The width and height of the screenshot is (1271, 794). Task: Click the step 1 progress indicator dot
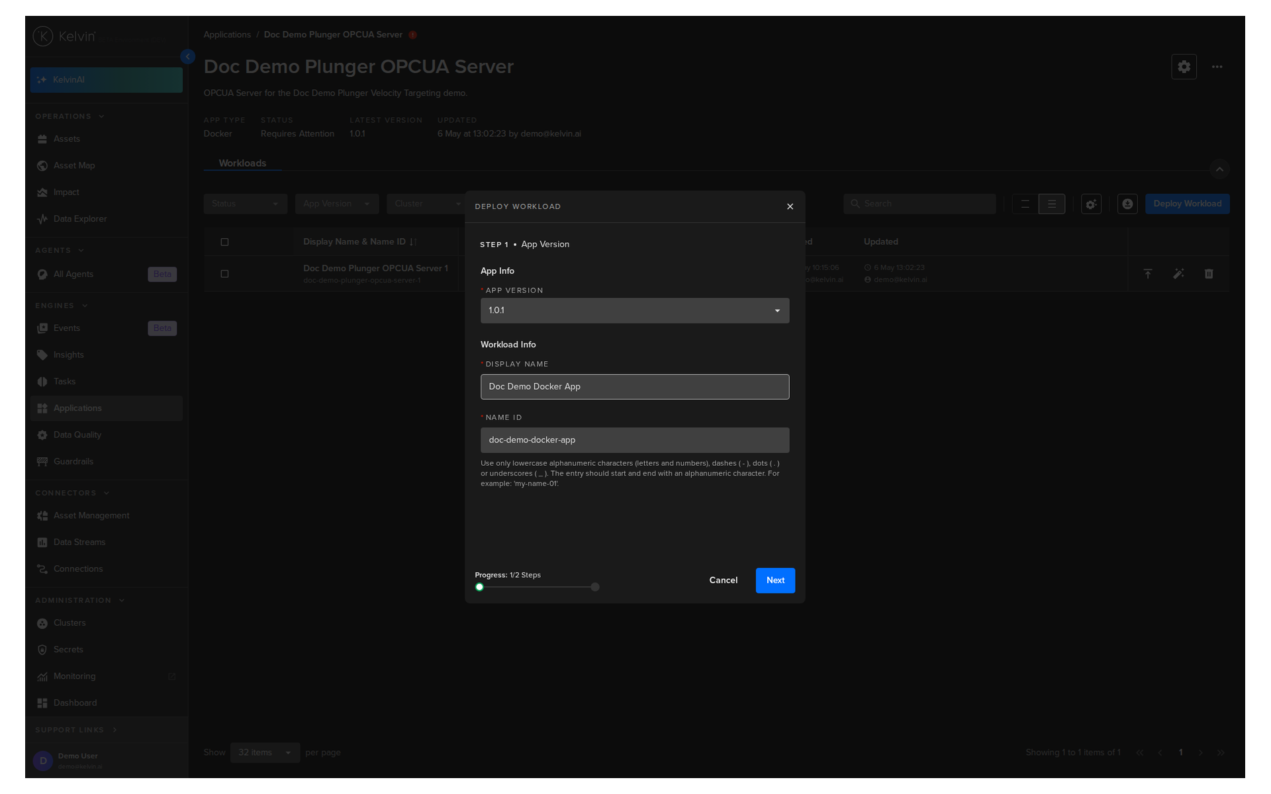479,587
